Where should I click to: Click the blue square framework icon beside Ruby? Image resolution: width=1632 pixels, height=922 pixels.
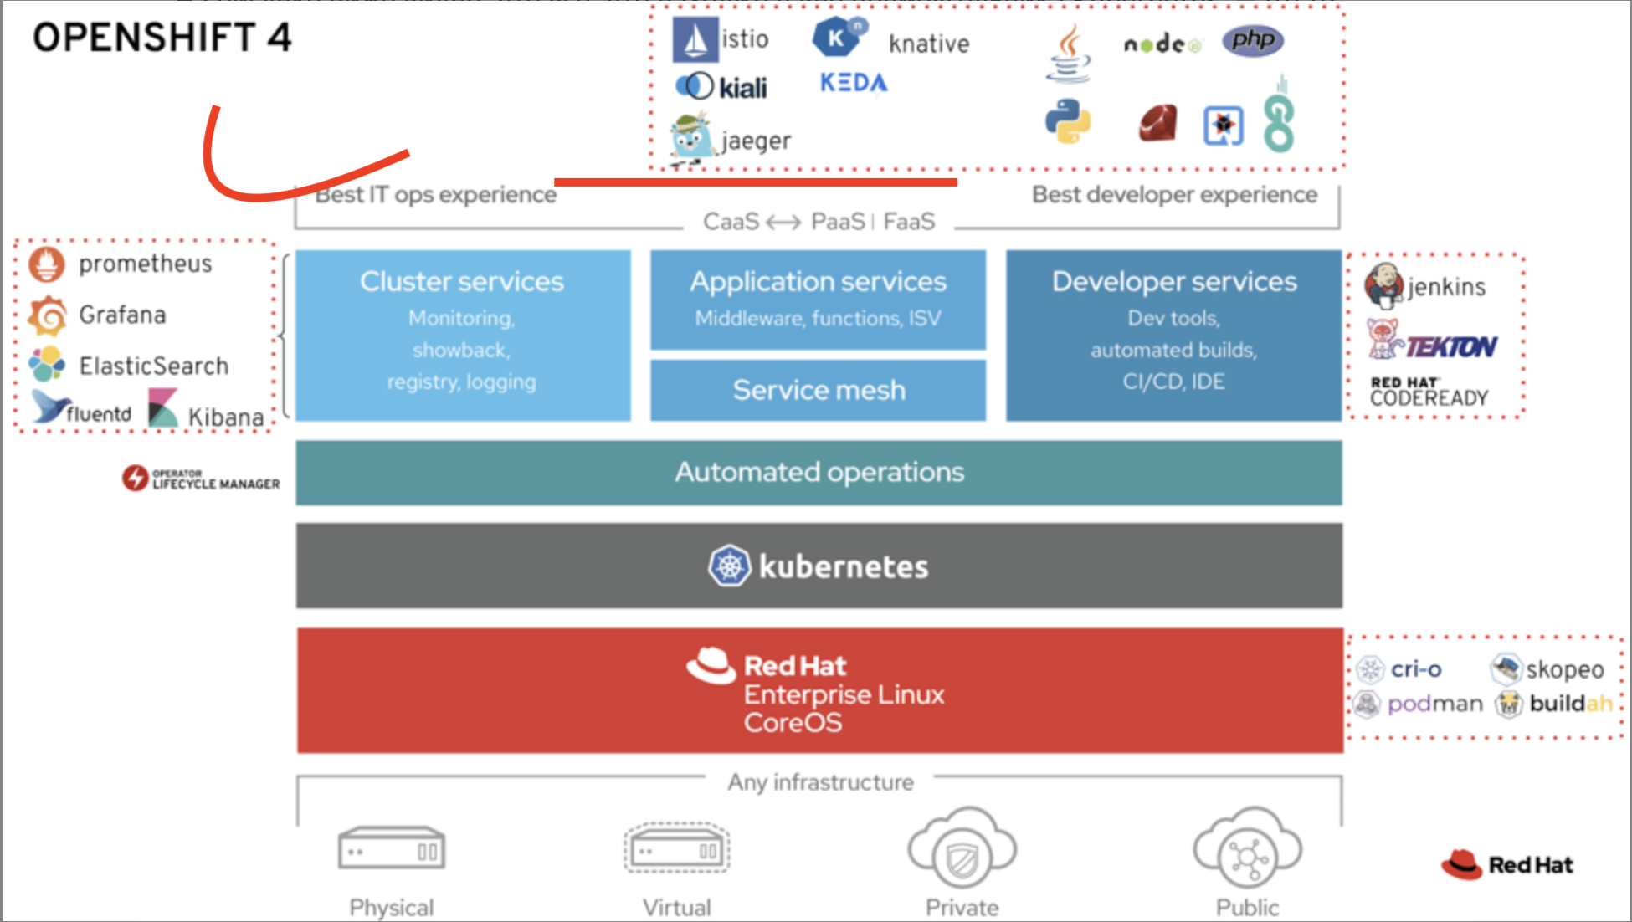tap(1223, 125)
